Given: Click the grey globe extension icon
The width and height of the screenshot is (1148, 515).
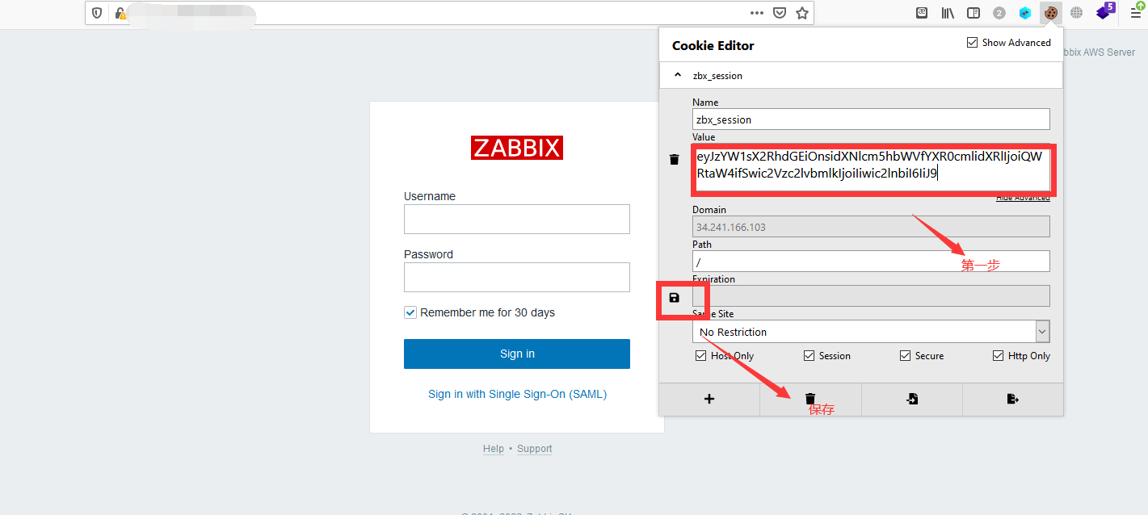Looking at the screenshot, I should click(x=1077, y=13).
